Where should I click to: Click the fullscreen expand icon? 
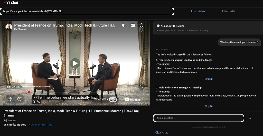click(142, 87)
